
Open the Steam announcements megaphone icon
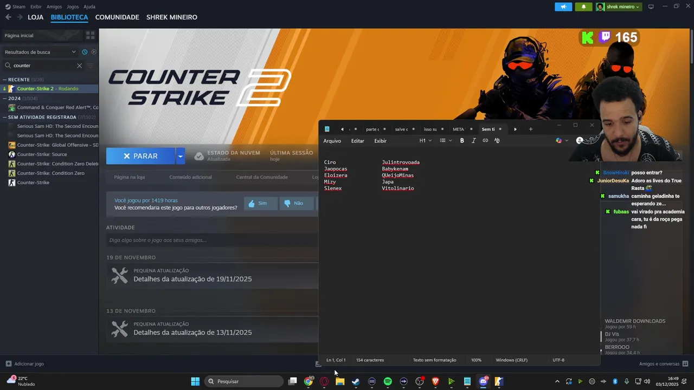(x=563, y=6)
